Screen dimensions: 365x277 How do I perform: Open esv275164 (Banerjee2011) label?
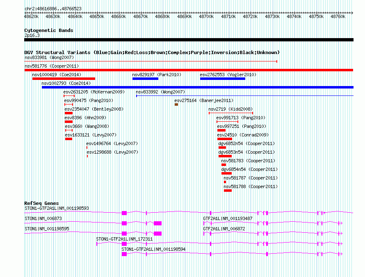point(204,100)
